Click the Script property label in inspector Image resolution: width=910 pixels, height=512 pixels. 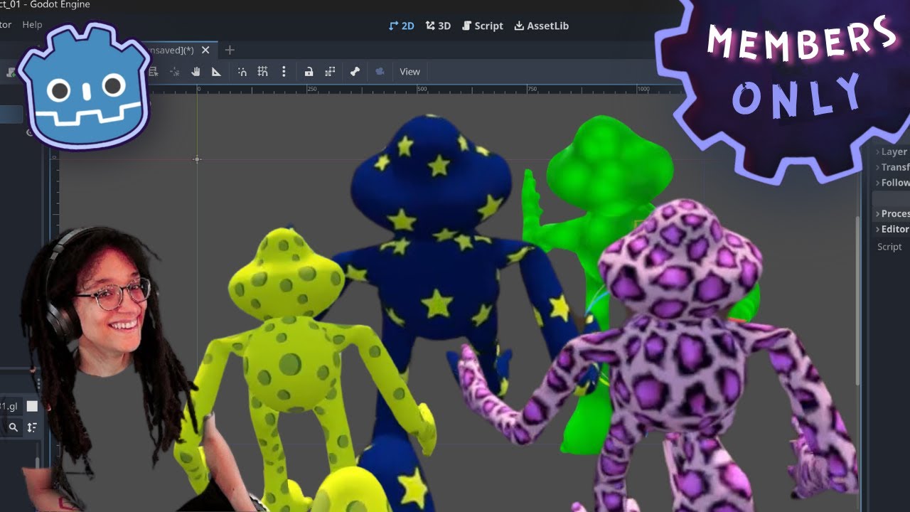coord(889,247)
